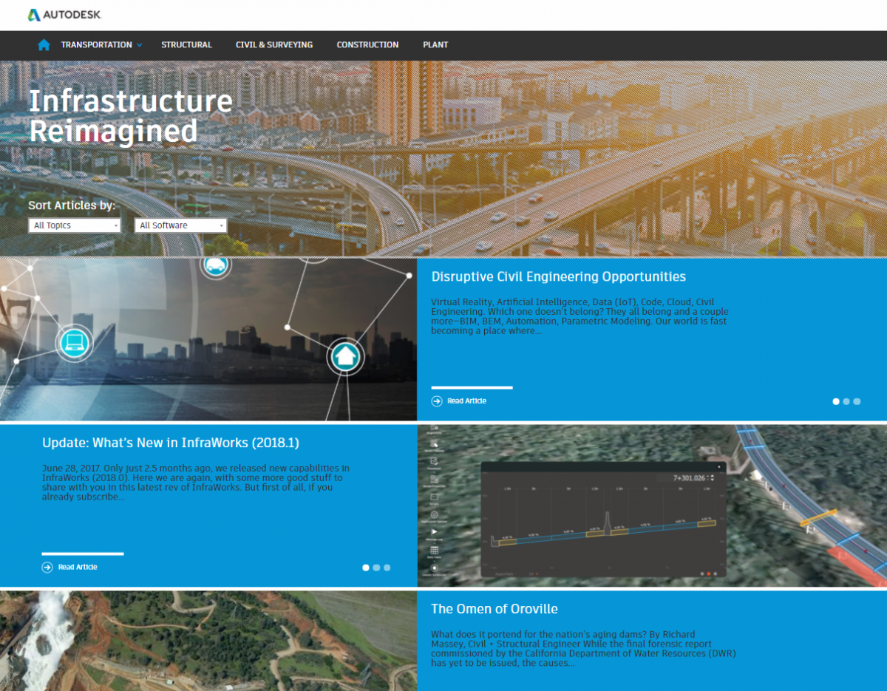Click the Application Options gear icon in InfraWorks screenshot

[435, 514]
